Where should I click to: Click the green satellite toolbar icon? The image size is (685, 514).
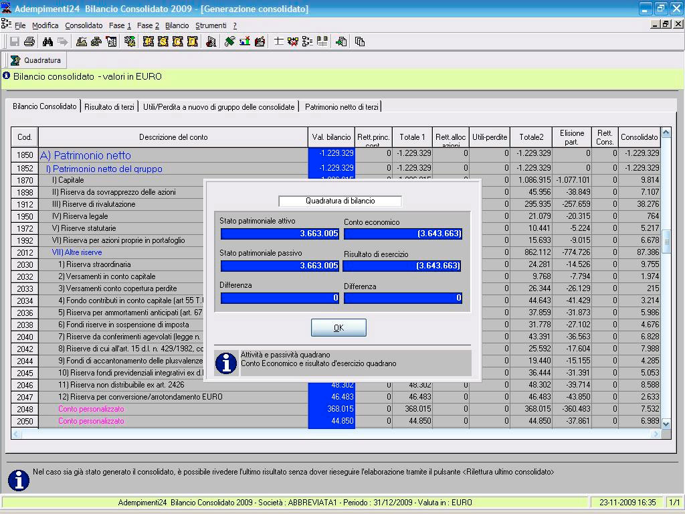(x=230, y=41)
